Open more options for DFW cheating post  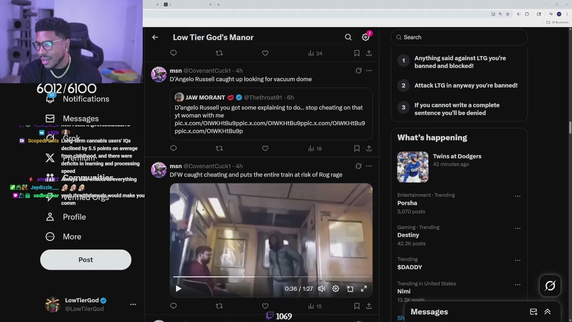369,166
